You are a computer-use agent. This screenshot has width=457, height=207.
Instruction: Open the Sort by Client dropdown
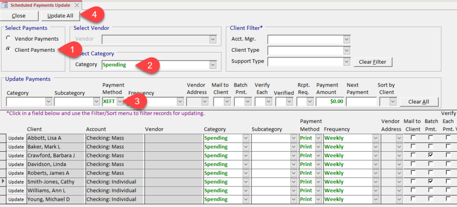coord(393,101)
